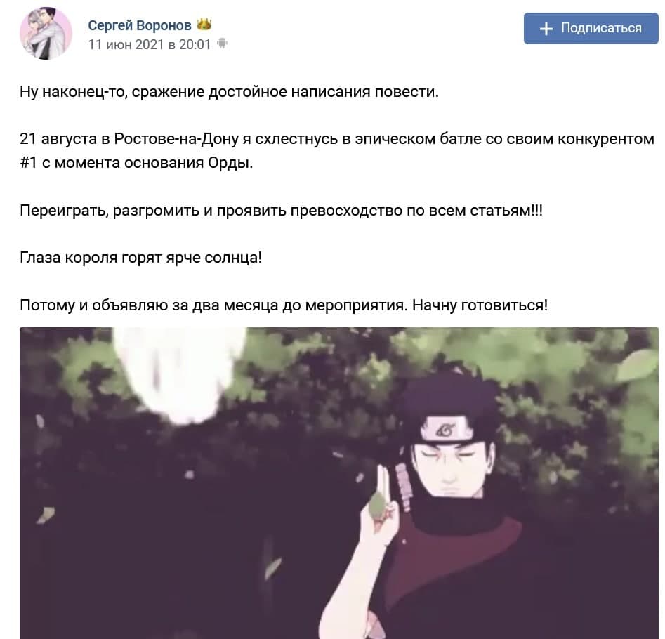Open Сергей Воронов's profile avatar
Image resolution: width=665 pixels, height=639 pixels.
[x=46, y=33]
